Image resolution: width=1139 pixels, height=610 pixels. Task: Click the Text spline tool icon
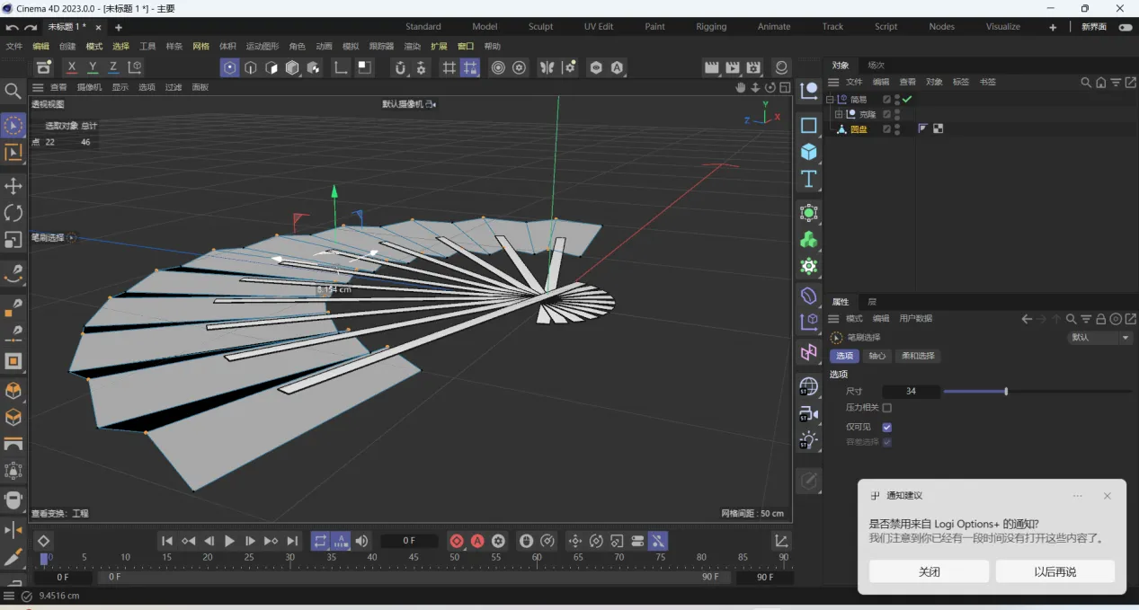809,179
